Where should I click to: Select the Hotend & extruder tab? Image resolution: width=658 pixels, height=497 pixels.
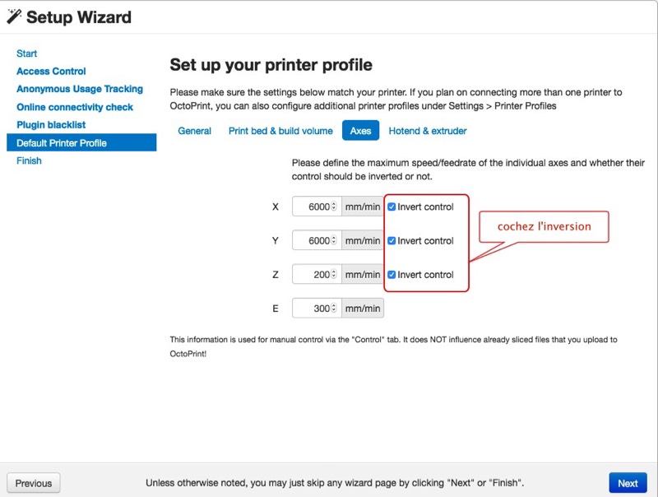coord(428,131)
